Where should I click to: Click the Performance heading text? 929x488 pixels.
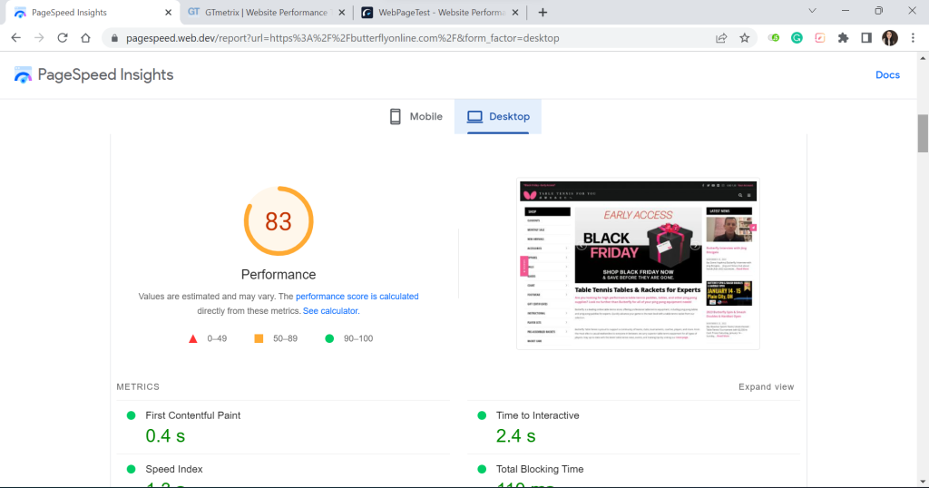point(279,275)
